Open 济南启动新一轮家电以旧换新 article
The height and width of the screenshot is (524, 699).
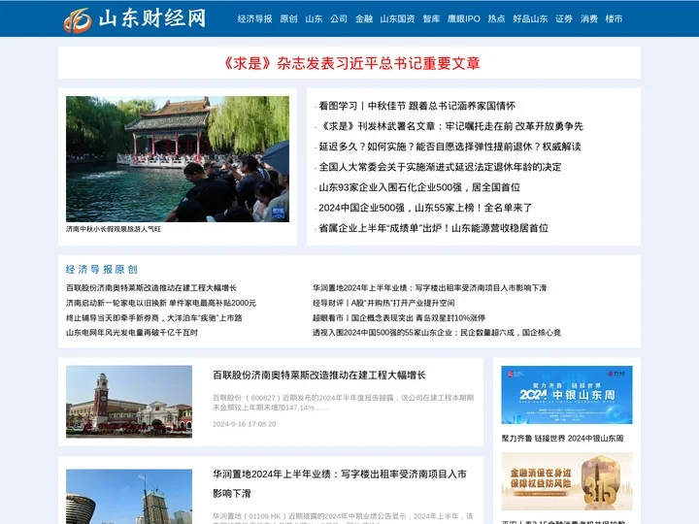161,303
